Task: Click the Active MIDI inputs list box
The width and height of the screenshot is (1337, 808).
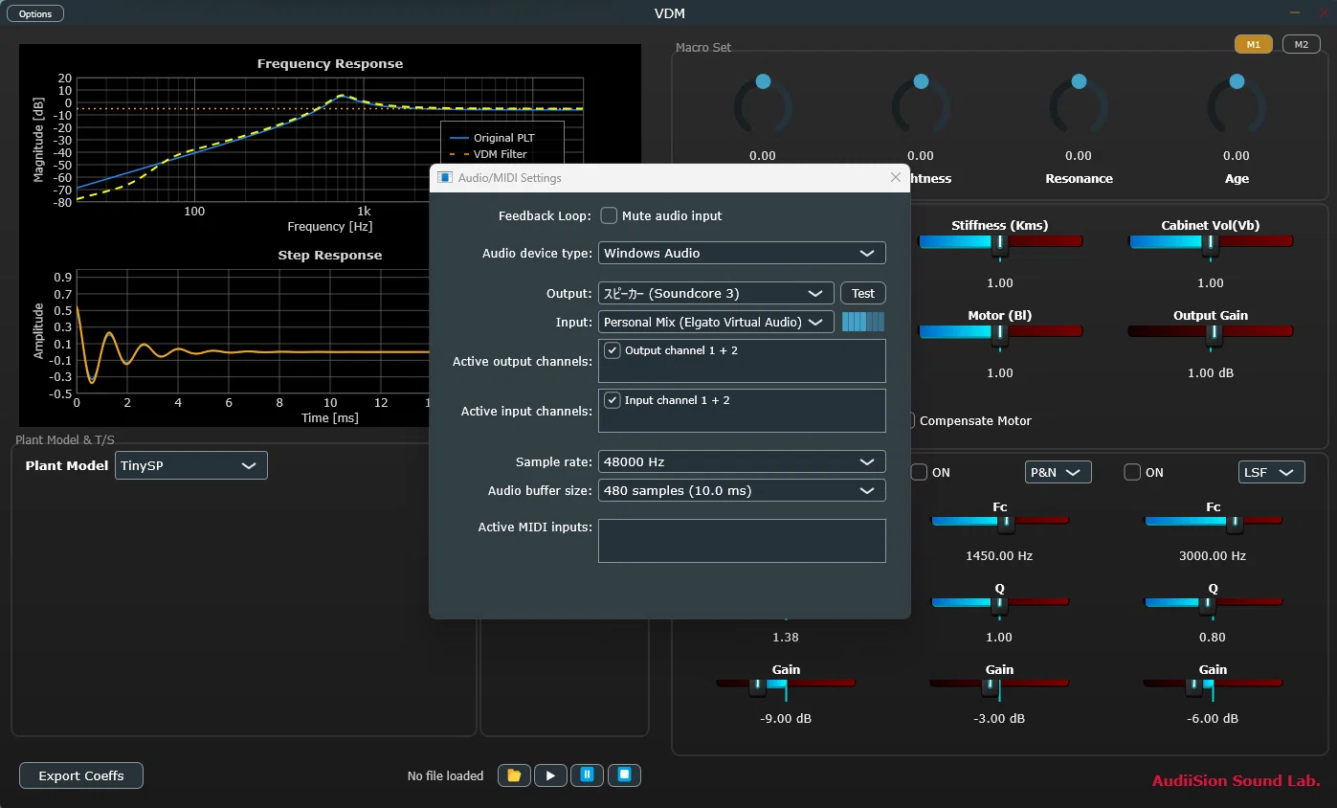Action: pos(742,541)
